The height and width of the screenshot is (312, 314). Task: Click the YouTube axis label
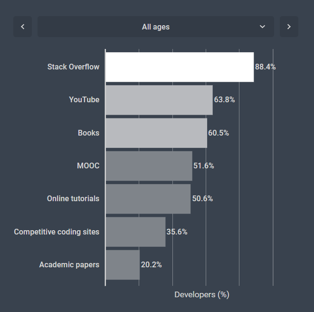84,100
